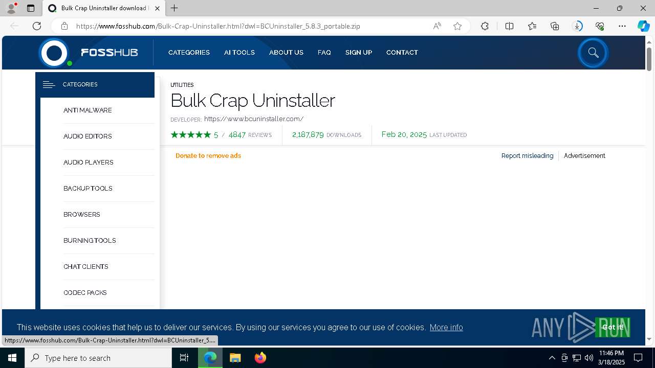The height and width of the screenshot is (368, 655).
Task: Open Collections icon
Action: point(555,26)
